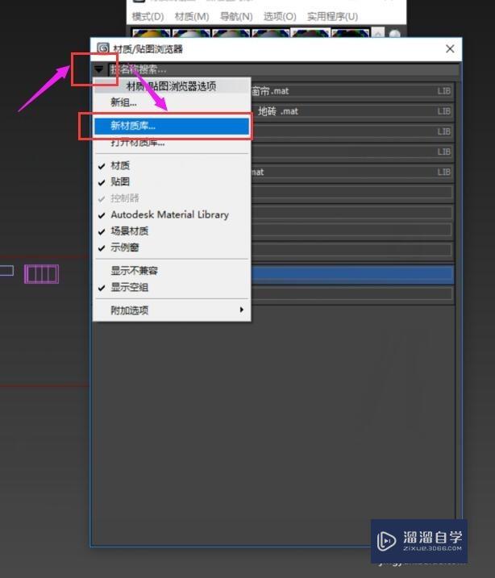Expand the 附加选项 submenu
Viewport: 495px width, 578px height.
[x=172, y=310]
